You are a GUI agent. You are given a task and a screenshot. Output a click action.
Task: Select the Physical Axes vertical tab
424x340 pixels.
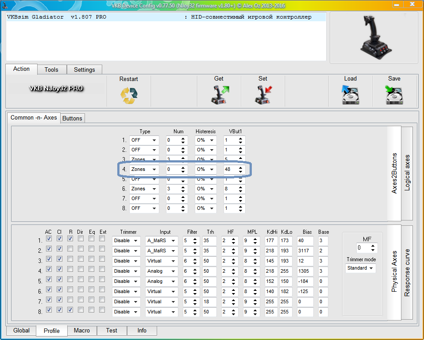tap(394, 271)
